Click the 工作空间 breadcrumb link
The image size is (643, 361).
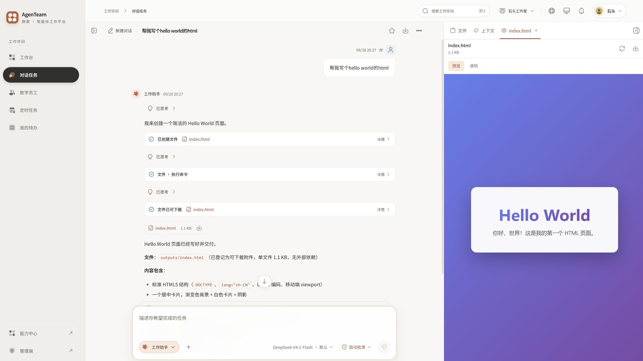coord(111,11)
